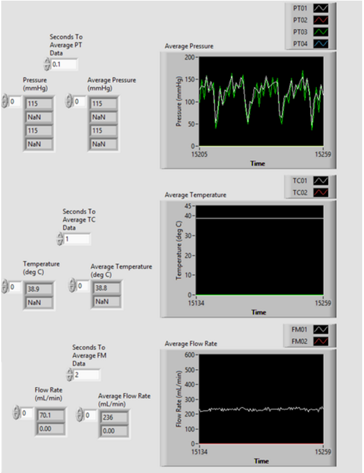364x473 pixels.
Task: Click the Seconds To Average TC Data stepper
Action: tap(60, 239)
